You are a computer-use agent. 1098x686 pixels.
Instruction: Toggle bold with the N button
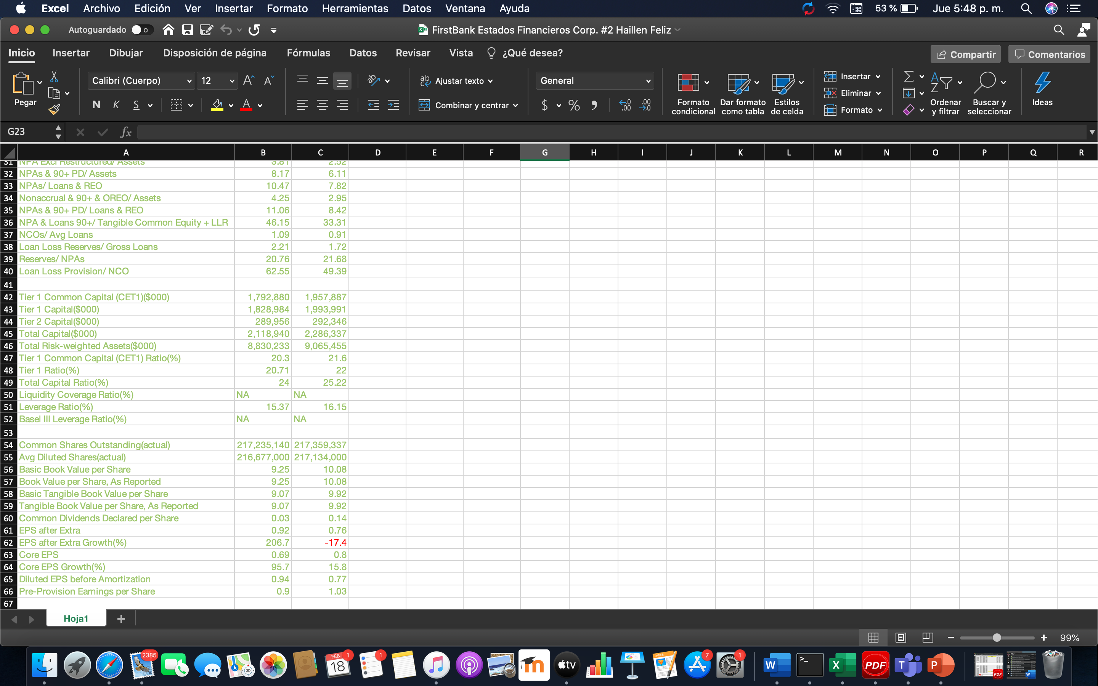click(x=96, y=105)
